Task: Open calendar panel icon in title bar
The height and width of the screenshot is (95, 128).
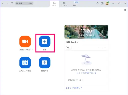Action: click(x=102, y=3)
